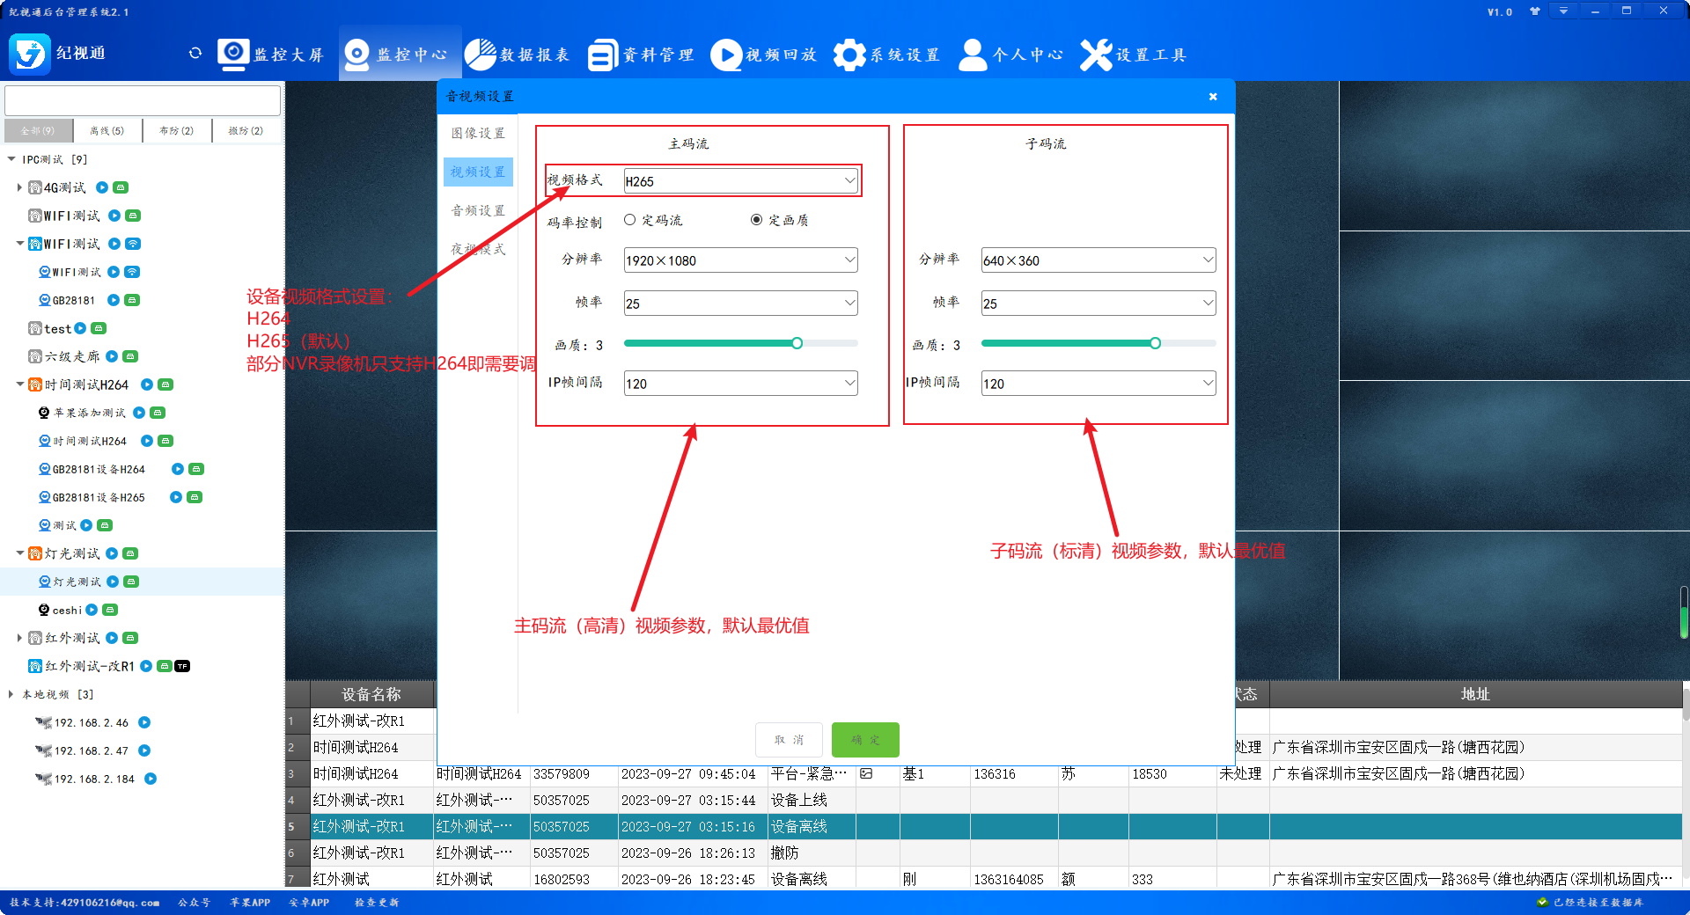Image resolution: width=1690 pixels, height=915 pixels.
Task: Open 设置工具 settings tools icon
Action: click(1096, 55)
